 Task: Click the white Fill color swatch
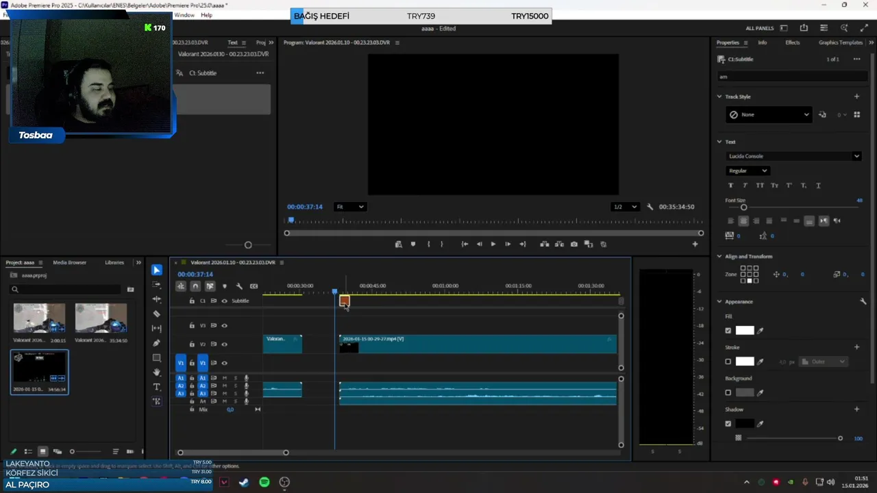pyautogui.click(x=745, y=331)
